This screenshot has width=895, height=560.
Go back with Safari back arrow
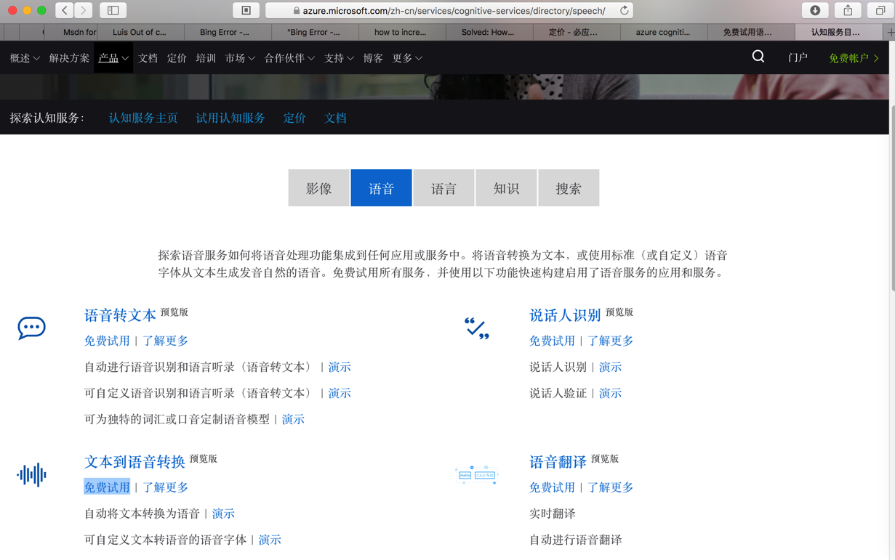(65, 10)
